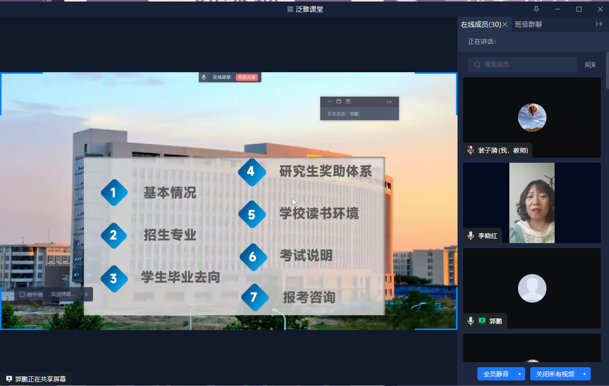609x386 pixels.
Task: Collapse the 画中画 toolbar with left chevron
Action: tap(86, 294)
